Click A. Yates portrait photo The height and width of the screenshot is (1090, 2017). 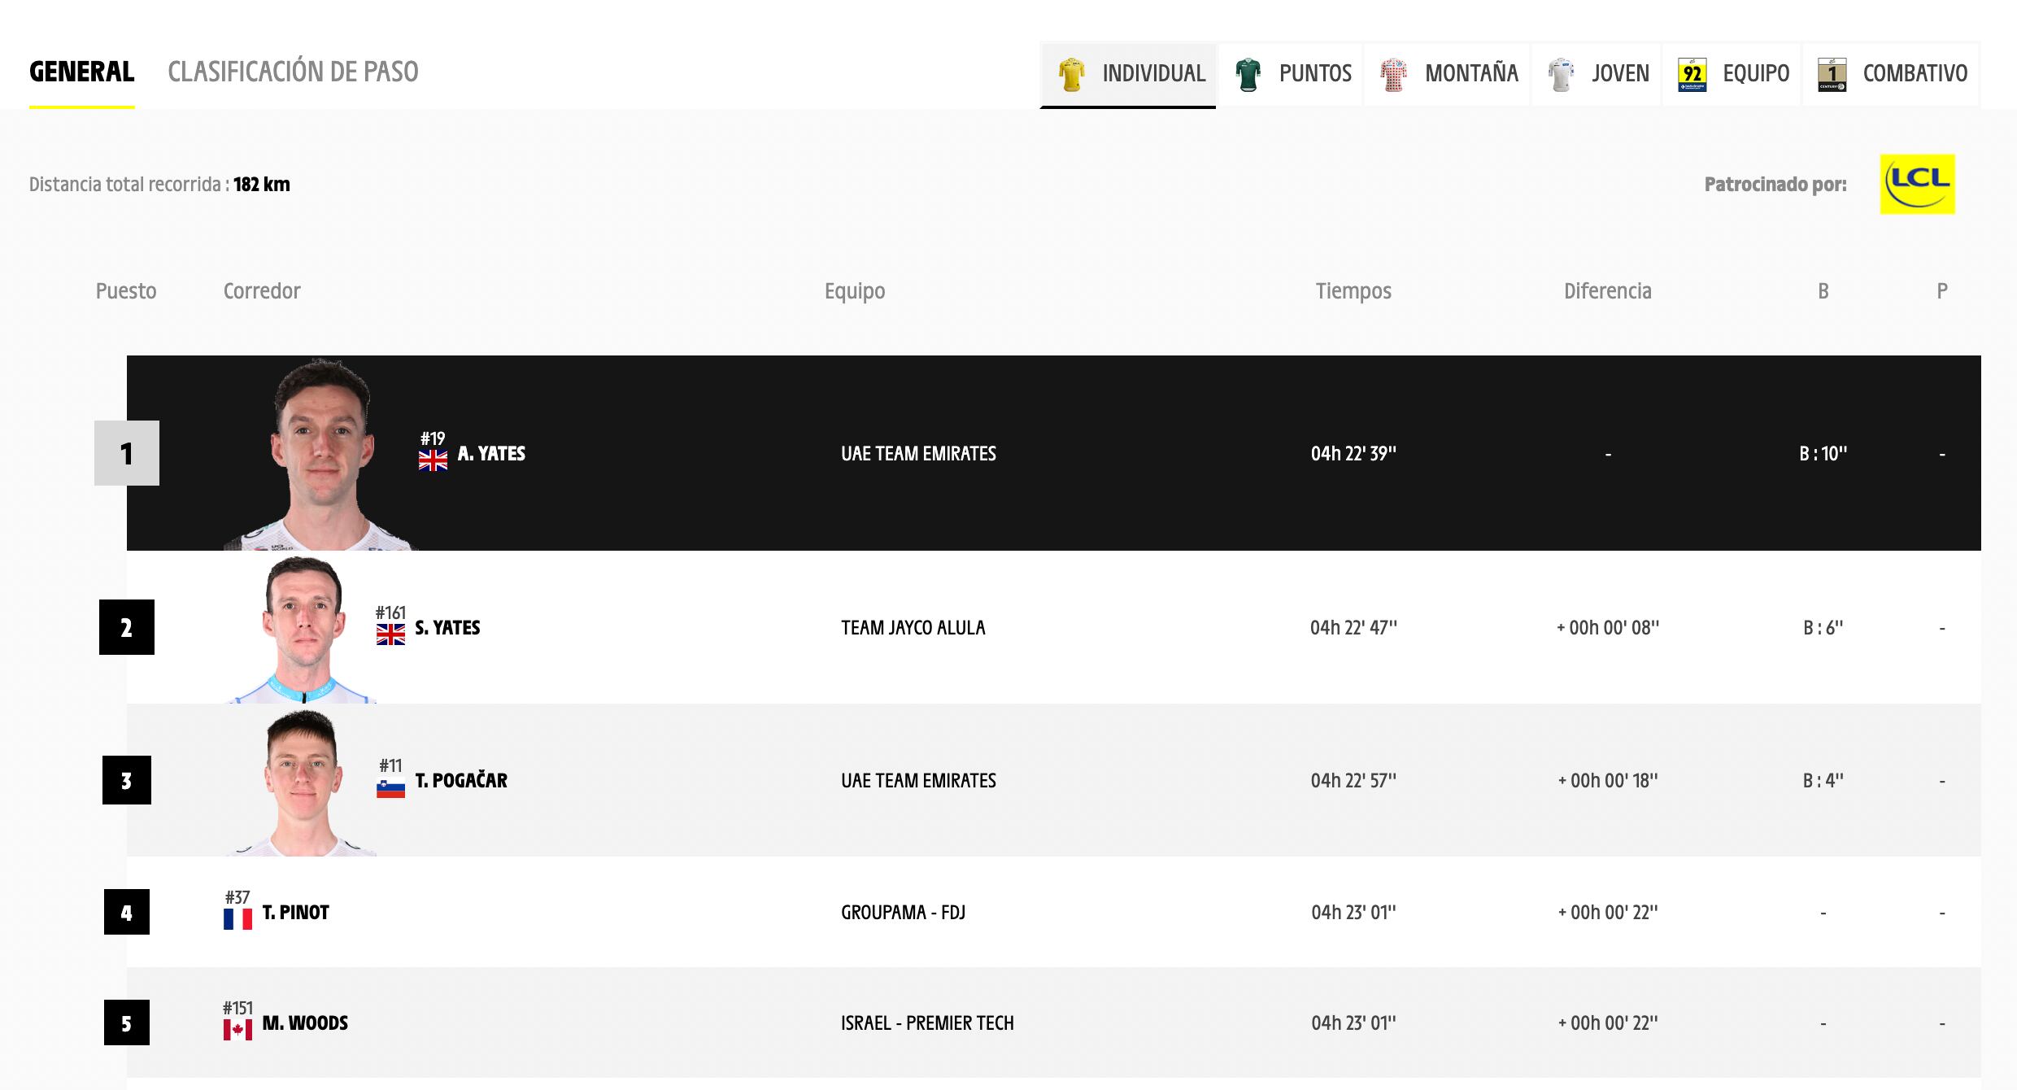tap(322, 456)
